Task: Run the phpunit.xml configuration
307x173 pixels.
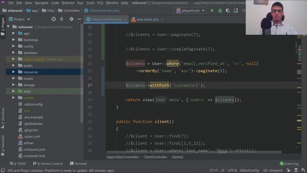Action: click(212, 11)
